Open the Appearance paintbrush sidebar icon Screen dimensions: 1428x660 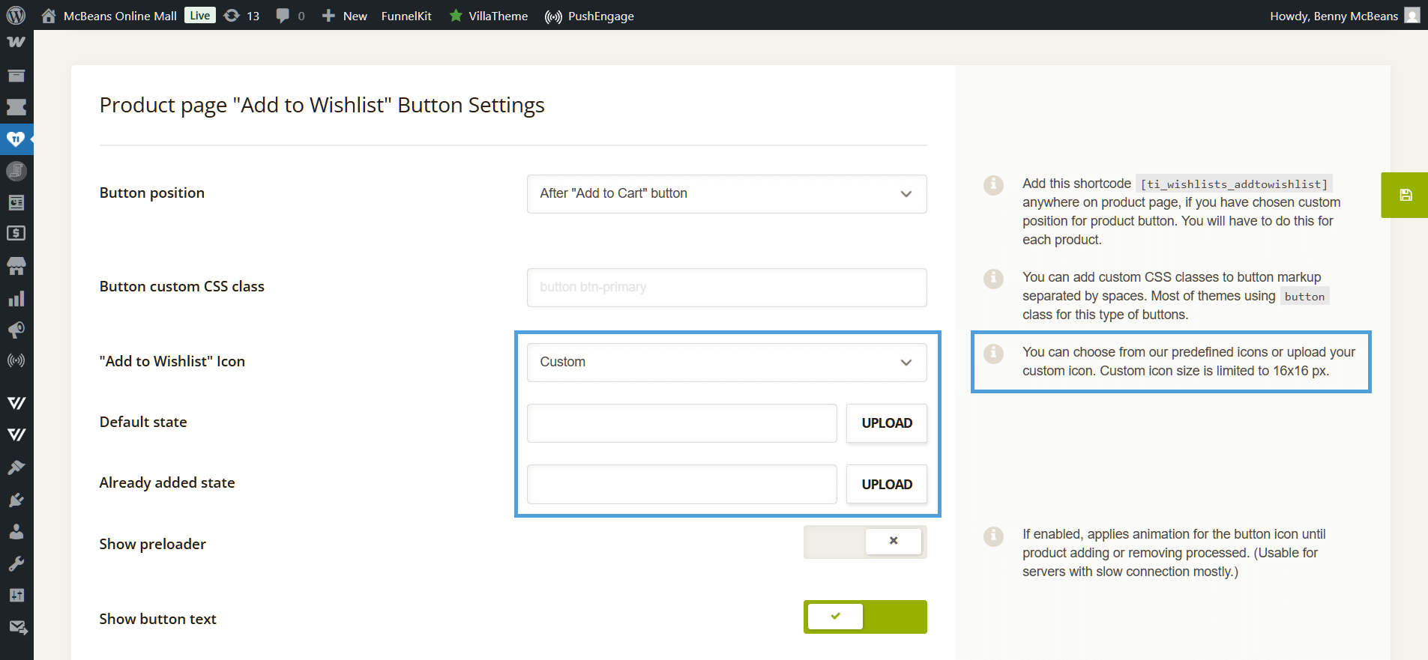(x=16, y=467)
